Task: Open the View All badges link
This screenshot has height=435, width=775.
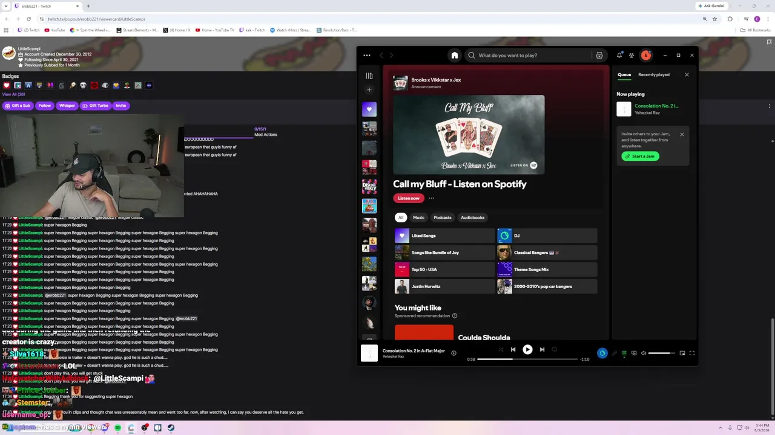Action: coord(13,94)
